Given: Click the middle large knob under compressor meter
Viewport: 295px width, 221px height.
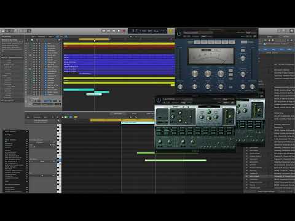Looking at the screenshot, I should (x=208, y=74).
